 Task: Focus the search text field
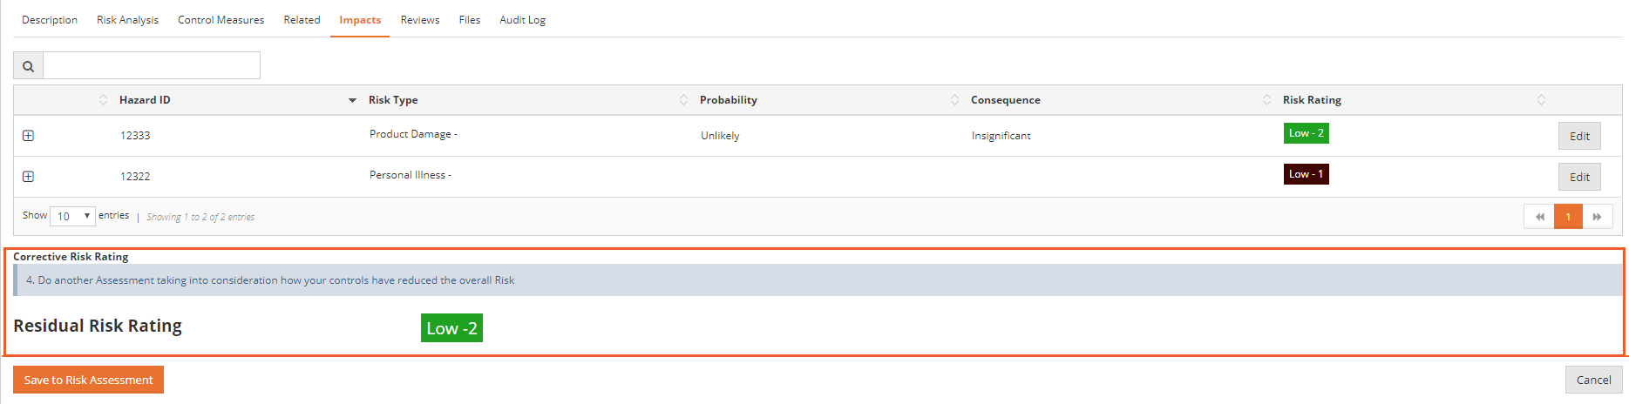(x=152, y=66)
